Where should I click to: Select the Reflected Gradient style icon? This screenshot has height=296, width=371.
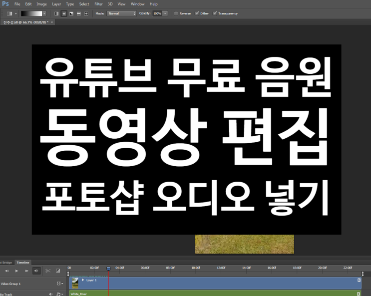[x=79, y=13]
